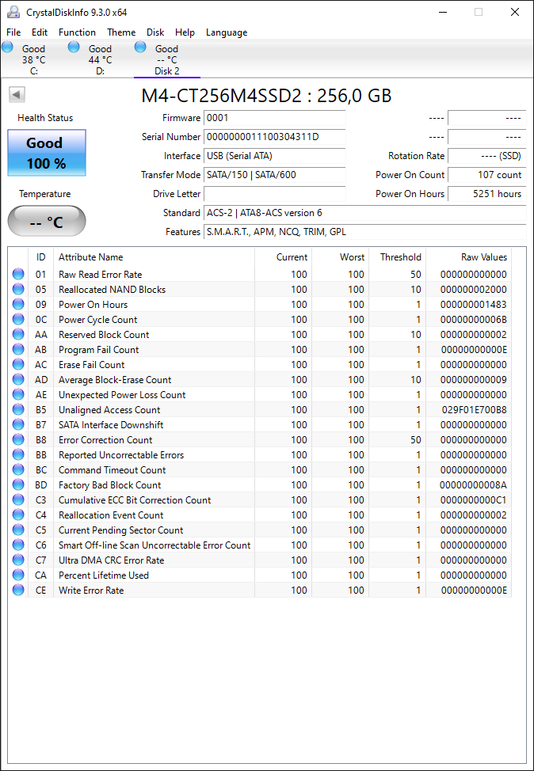The image size is (534, 771).
Task: Click the status orb for Smart Off-line Scan Uncorrectable Error Count
Action: click(18, 545)
